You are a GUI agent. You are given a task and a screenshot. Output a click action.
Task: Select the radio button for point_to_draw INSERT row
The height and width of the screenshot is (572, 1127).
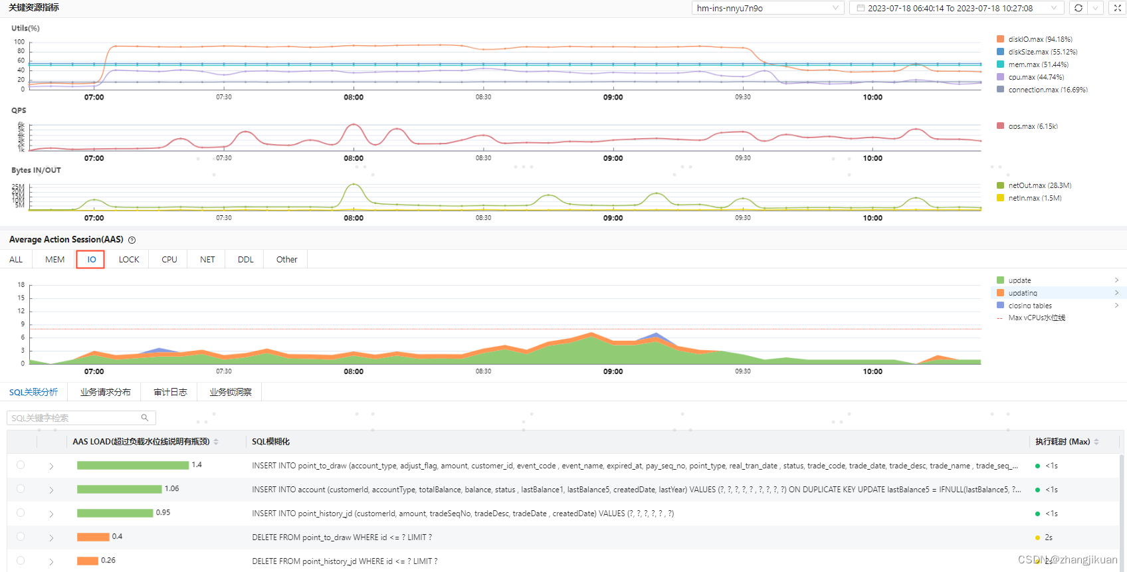point(21,465)
